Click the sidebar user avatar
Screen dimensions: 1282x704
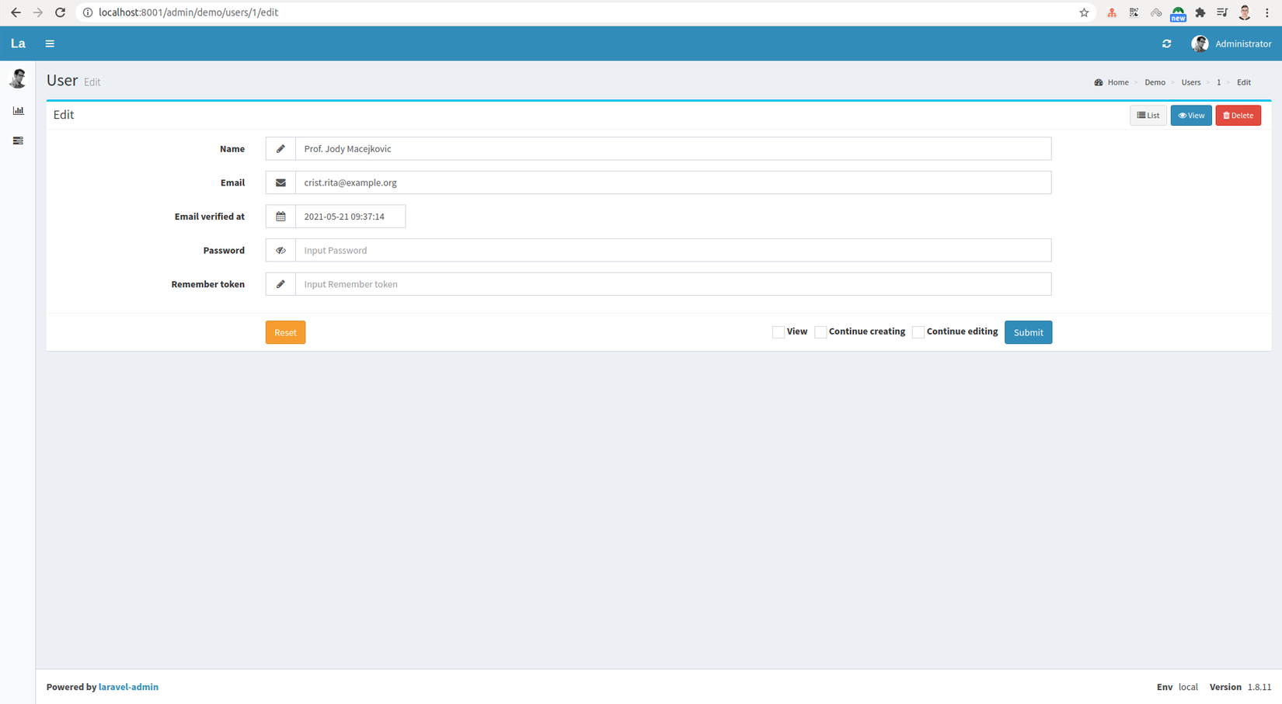tap(18, 78)
